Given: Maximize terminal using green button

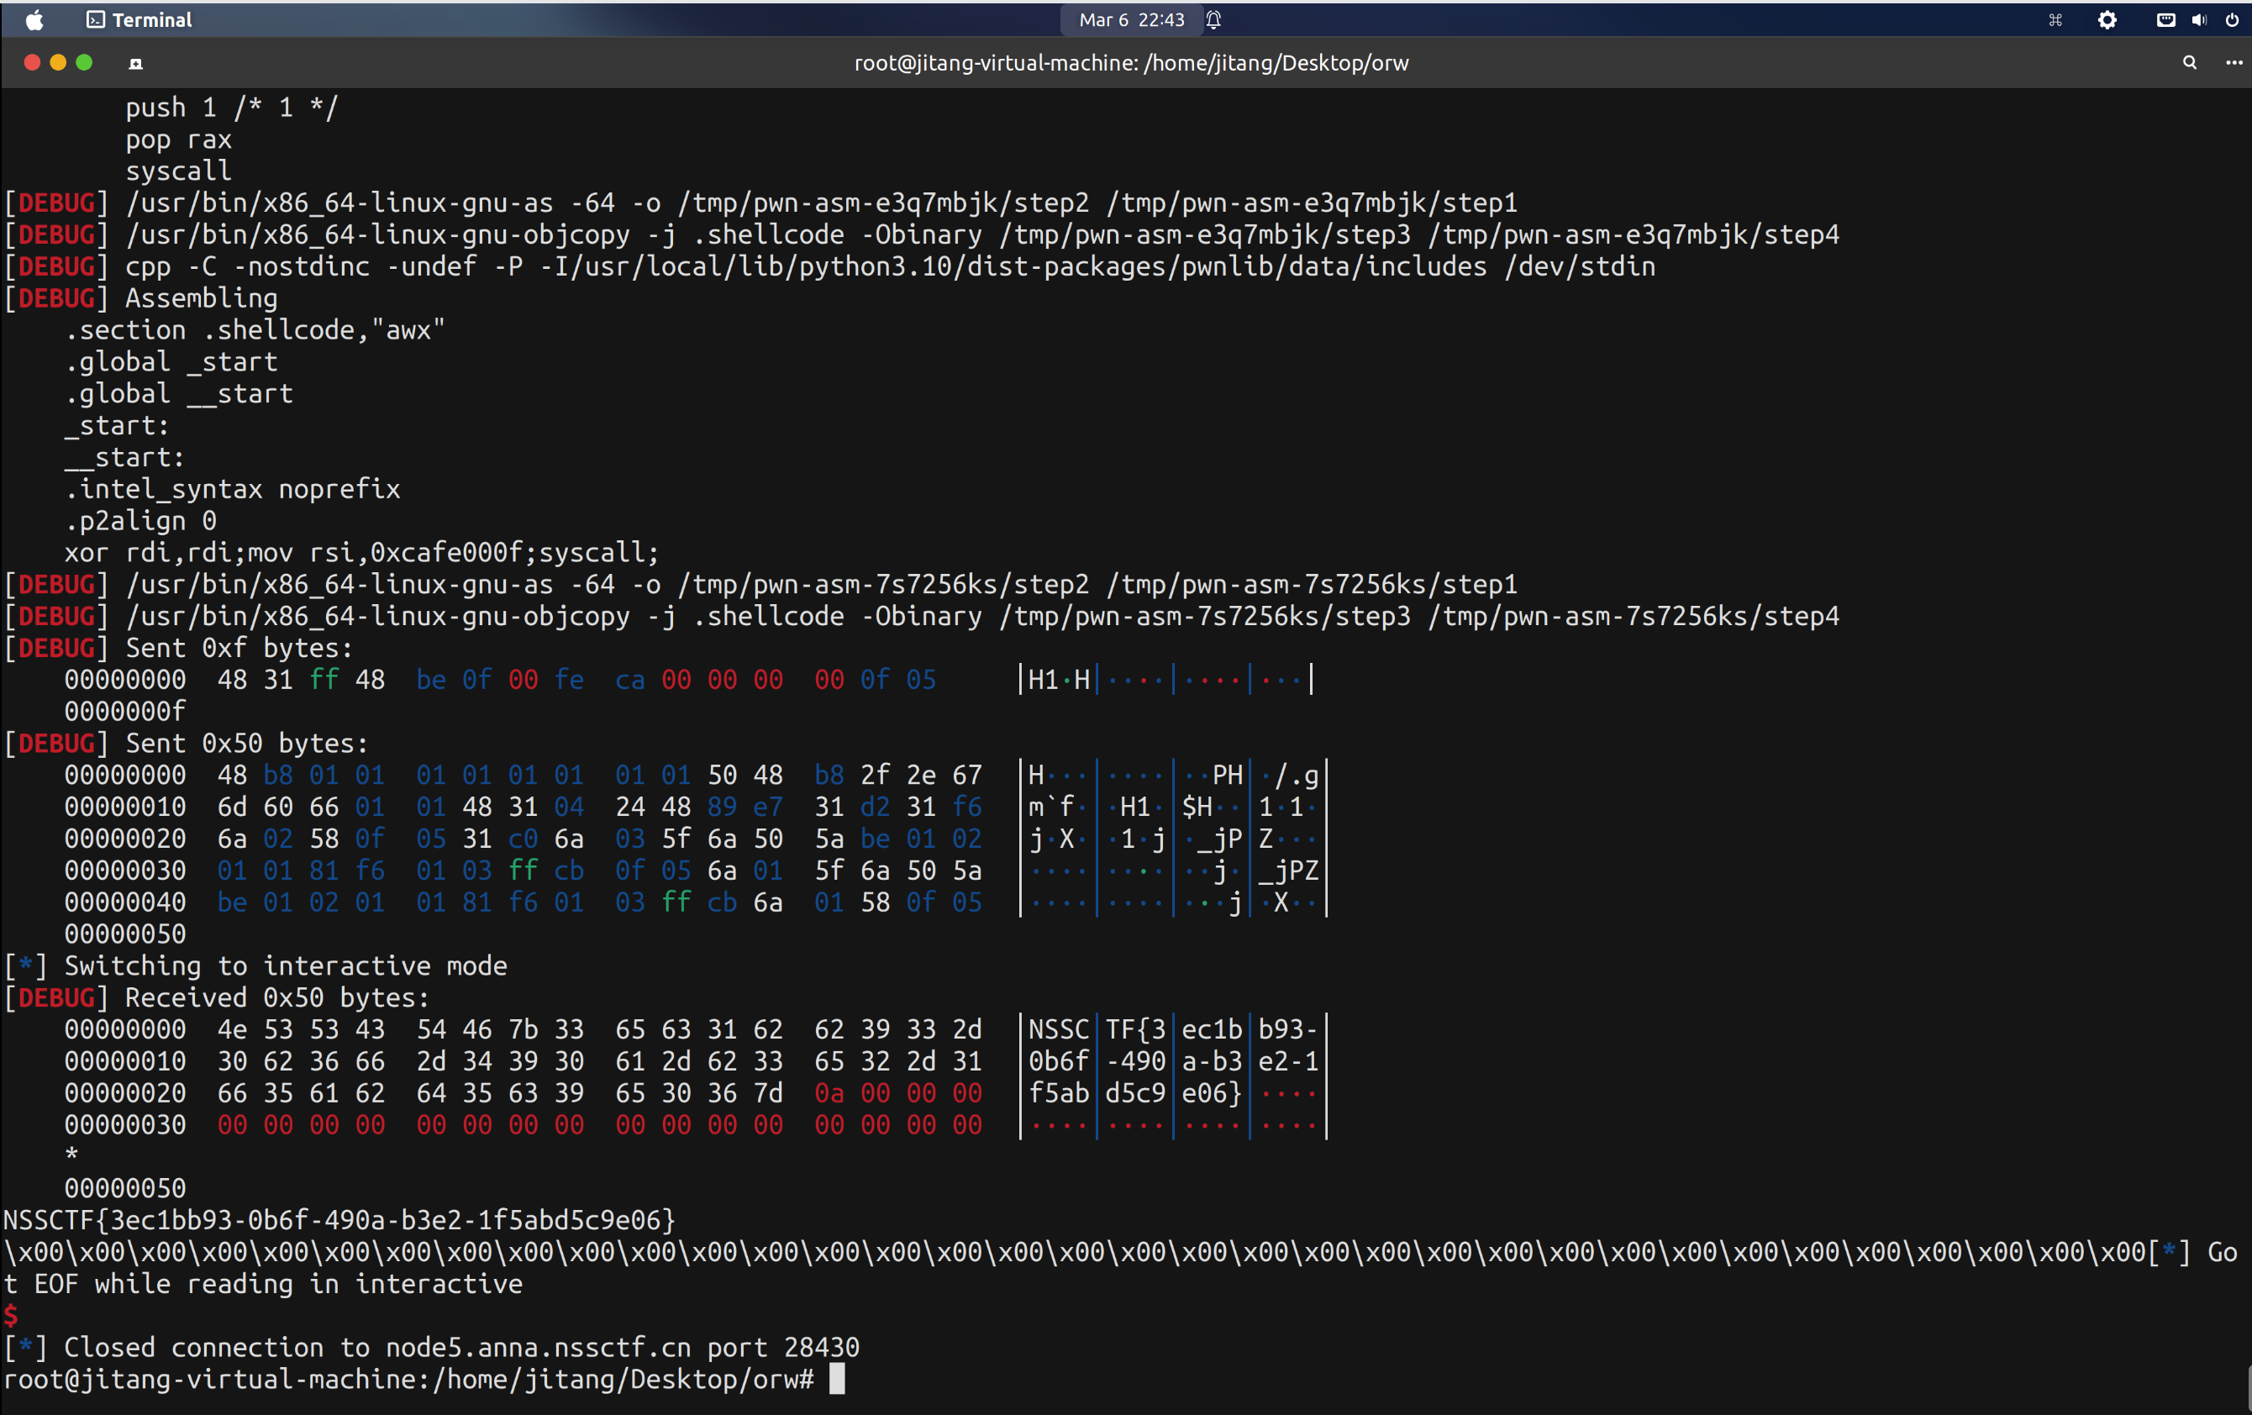Looking at the screenshot, I should (x=84, y=63).
